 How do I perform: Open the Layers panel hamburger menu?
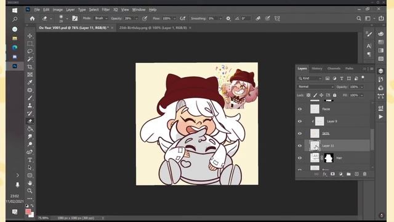pyautogui.click(x=372, y=68)
